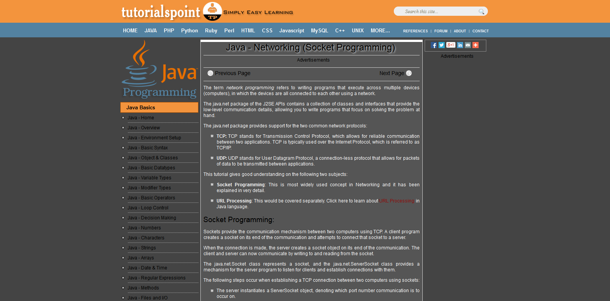This screenshot has height=301, width=610.
Task: Open the CONTACT link
Action: (x=481, y=31)
